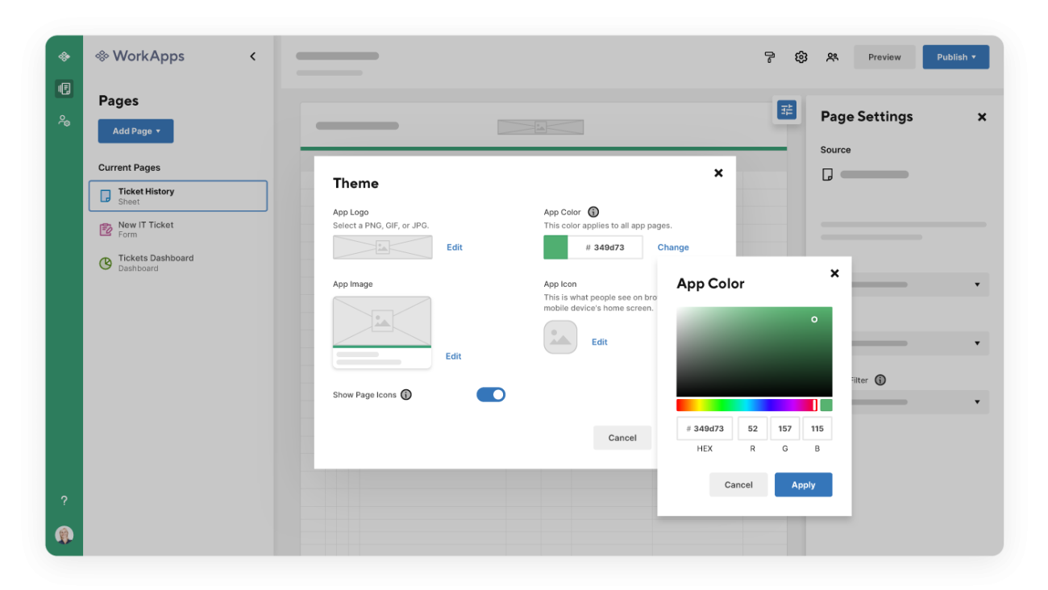This screenshot has height=590, width=1048.
Task: Open the help question mark icon
Action: [64, 500]
